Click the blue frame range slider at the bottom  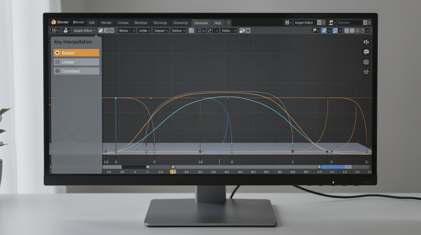pyautogui.click(x=332, y=167)
